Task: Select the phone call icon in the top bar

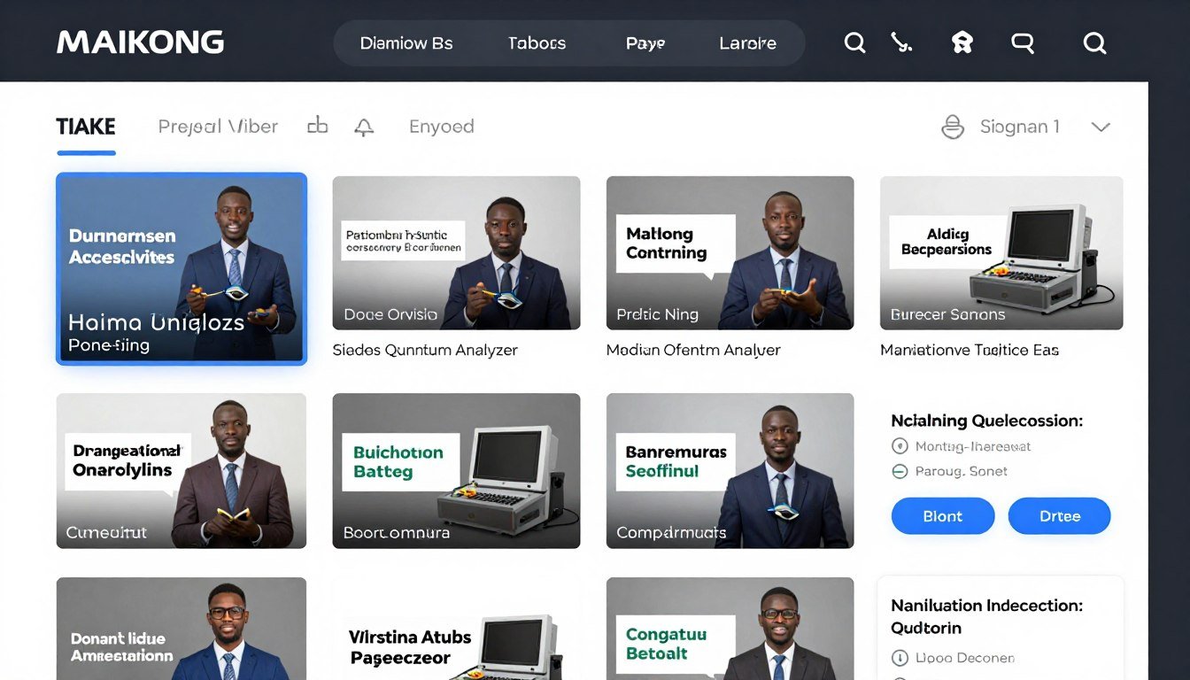Action: point(902,42)
